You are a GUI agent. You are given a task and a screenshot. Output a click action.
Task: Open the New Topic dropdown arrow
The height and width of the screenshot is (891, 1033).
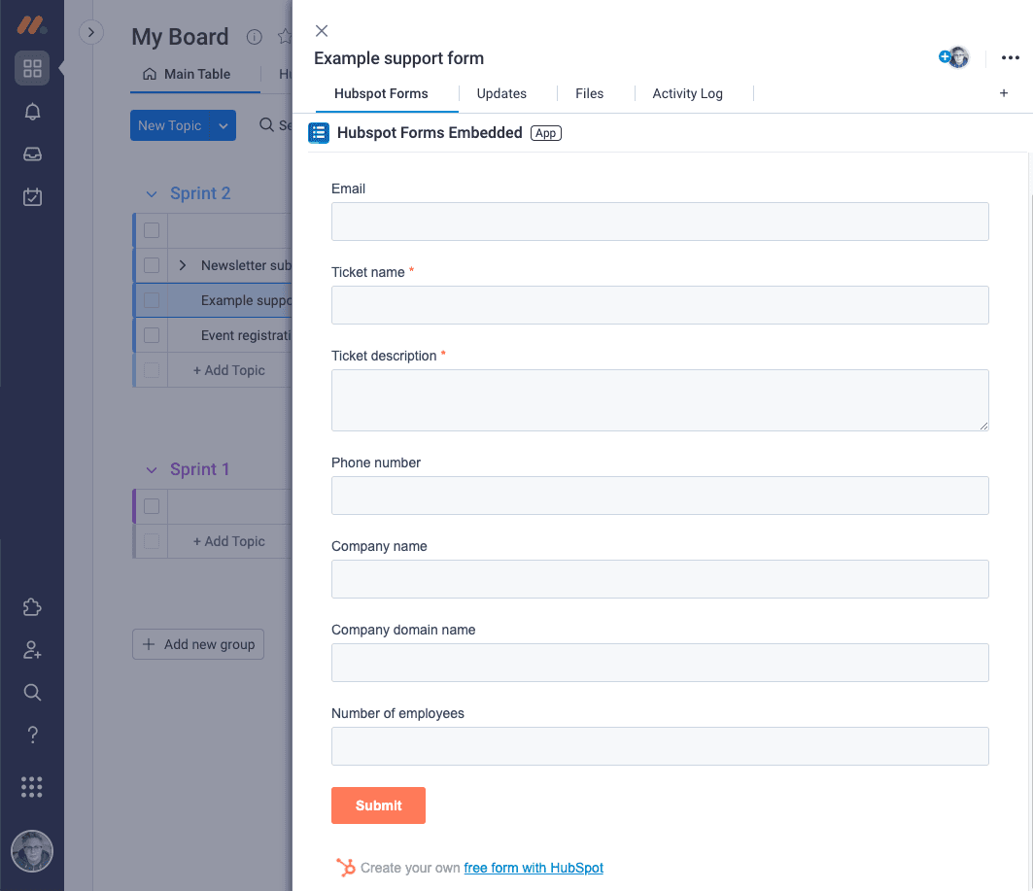click(224, 125)
